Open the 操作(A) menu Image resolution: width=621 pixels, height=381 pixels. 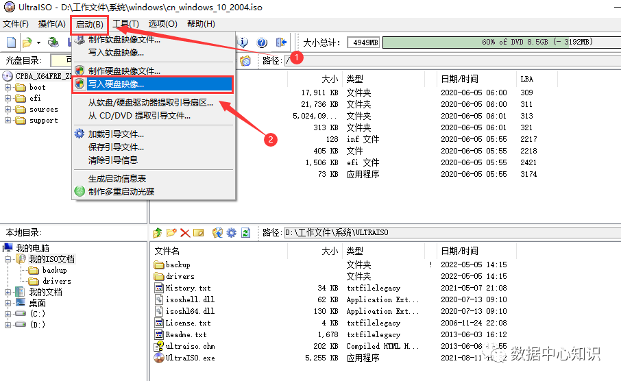(52, 24)
